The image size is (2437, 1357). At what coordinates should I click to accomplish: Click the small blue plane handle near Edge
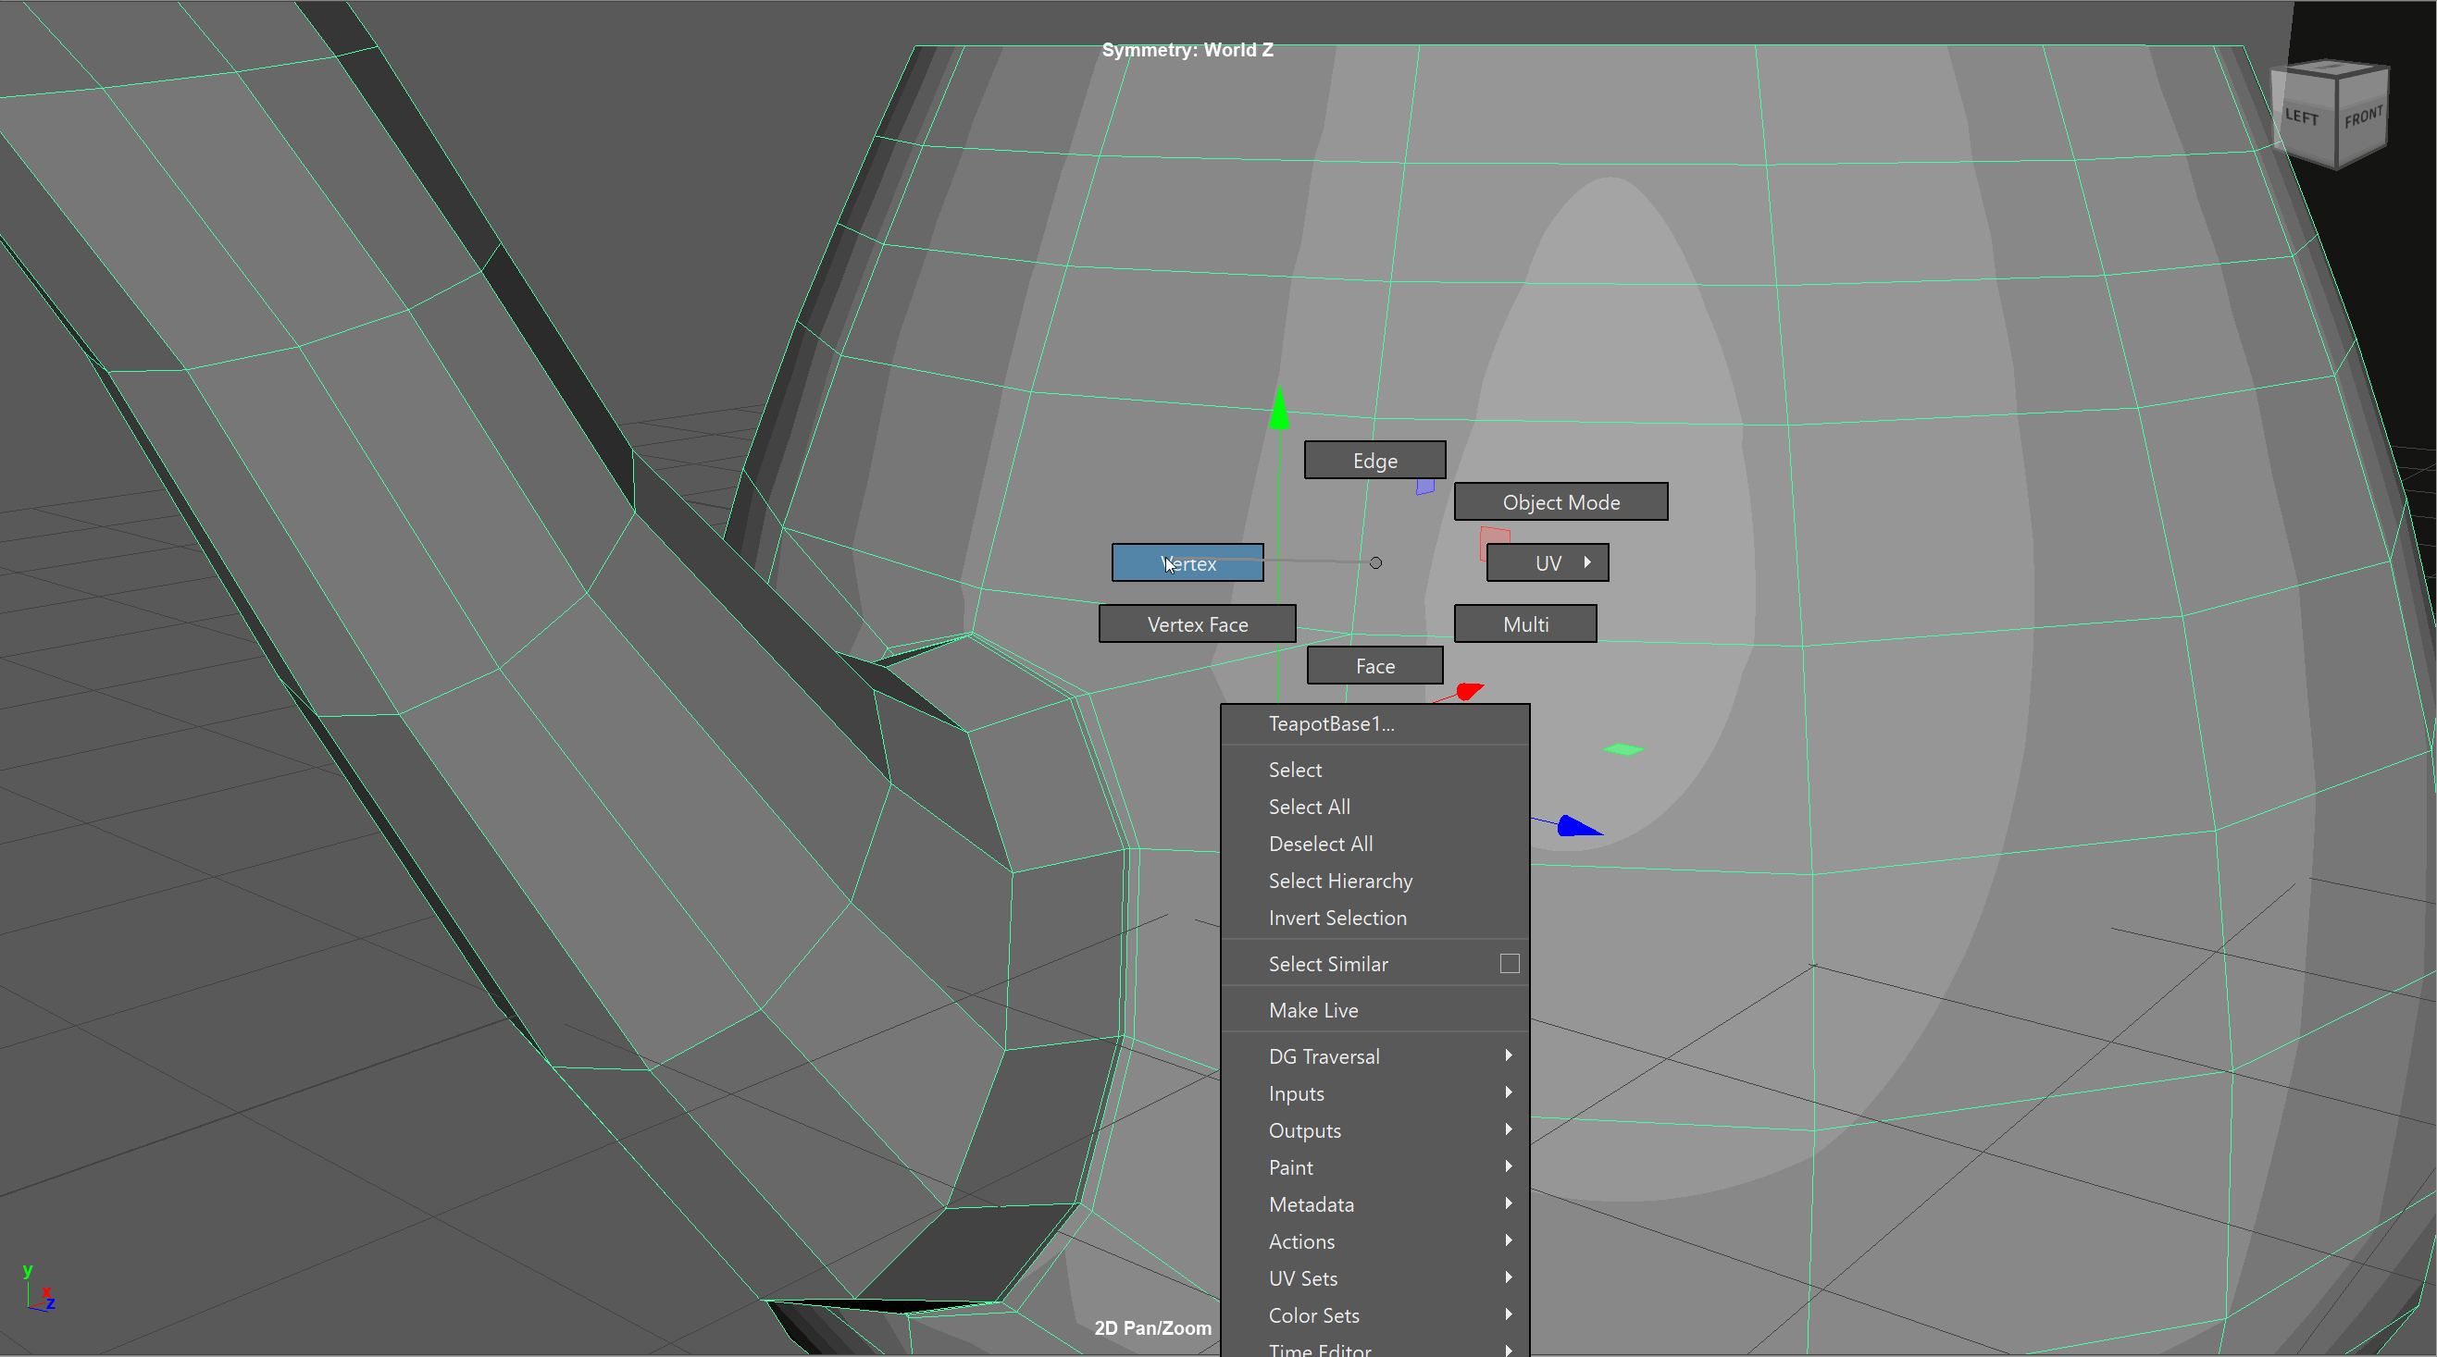tap(1424, 487)
